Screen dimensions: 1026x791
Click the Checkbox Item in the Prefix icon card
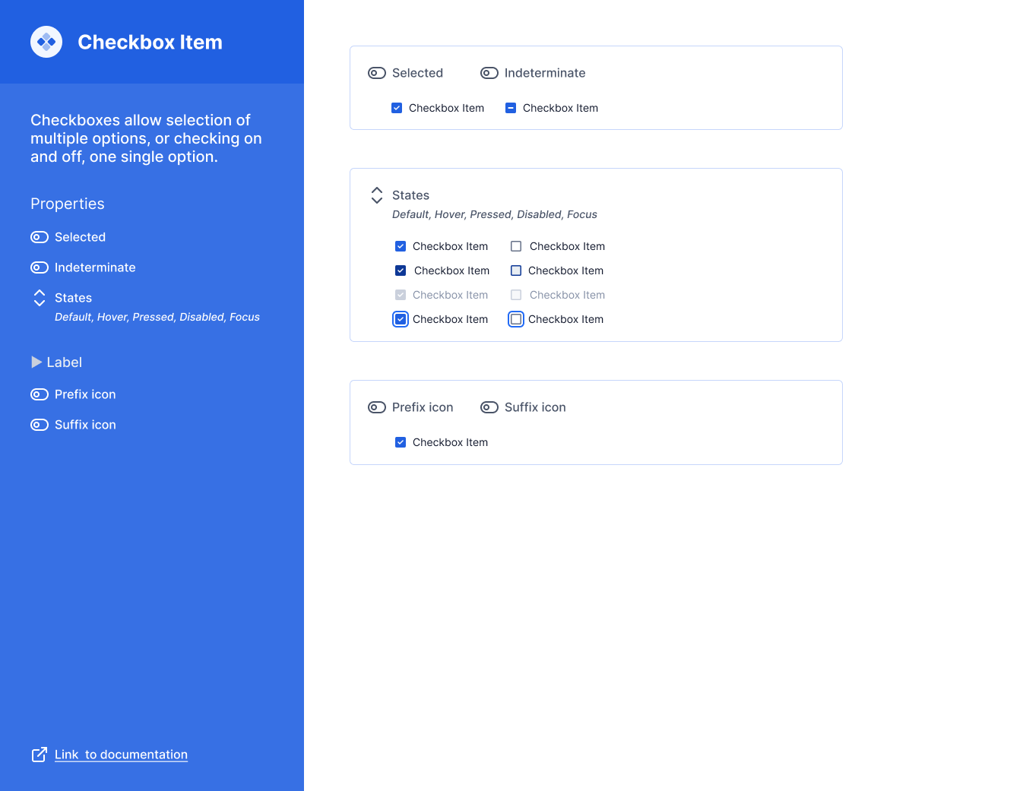pos(401,441)
